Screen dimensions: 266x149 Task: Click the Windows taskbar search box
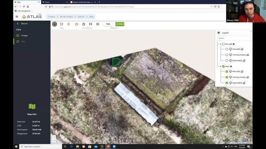tap(41, 147)
